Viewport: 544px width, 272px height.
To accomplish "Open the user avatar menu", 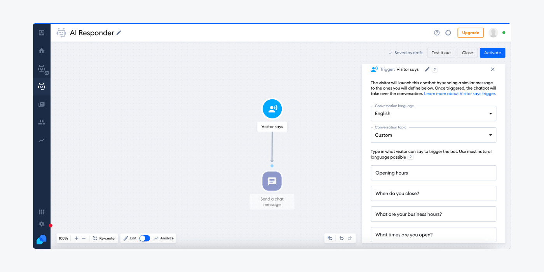I will (493, 33).
